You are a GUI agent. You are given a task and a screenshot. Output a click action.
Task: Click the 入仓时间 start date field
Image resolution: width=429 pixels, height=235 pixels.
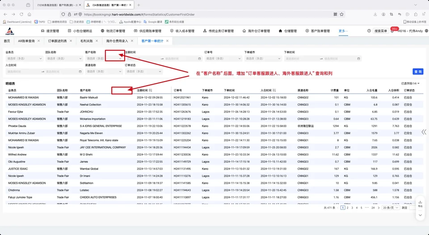pos(23,71)
